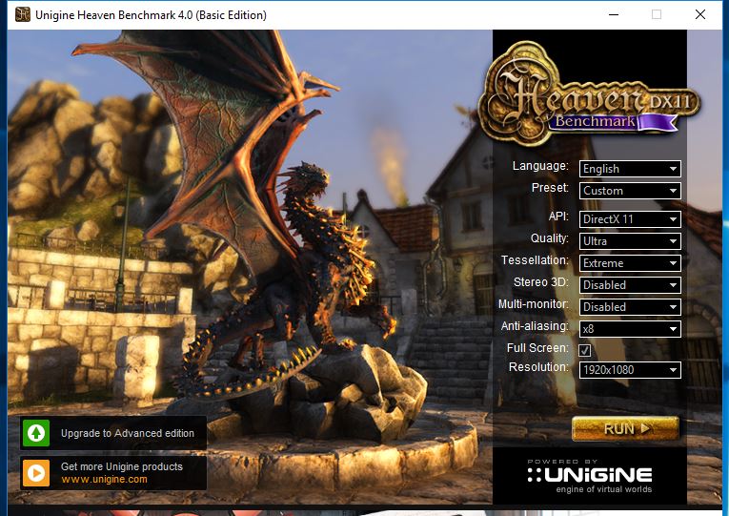The image size is (729, 516).
Task: Open the Resolution dropdown showing 1920x1080
Action: pos(630,370)
